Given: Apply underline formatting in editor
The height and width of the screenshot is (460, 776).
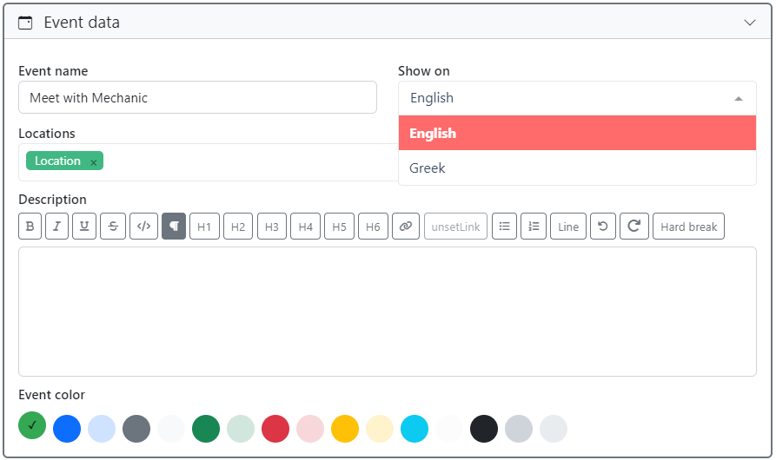Looking at the screenshot, I should click(84, 227).
